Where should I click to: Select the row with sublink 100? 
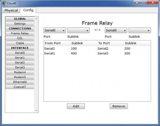97,49
